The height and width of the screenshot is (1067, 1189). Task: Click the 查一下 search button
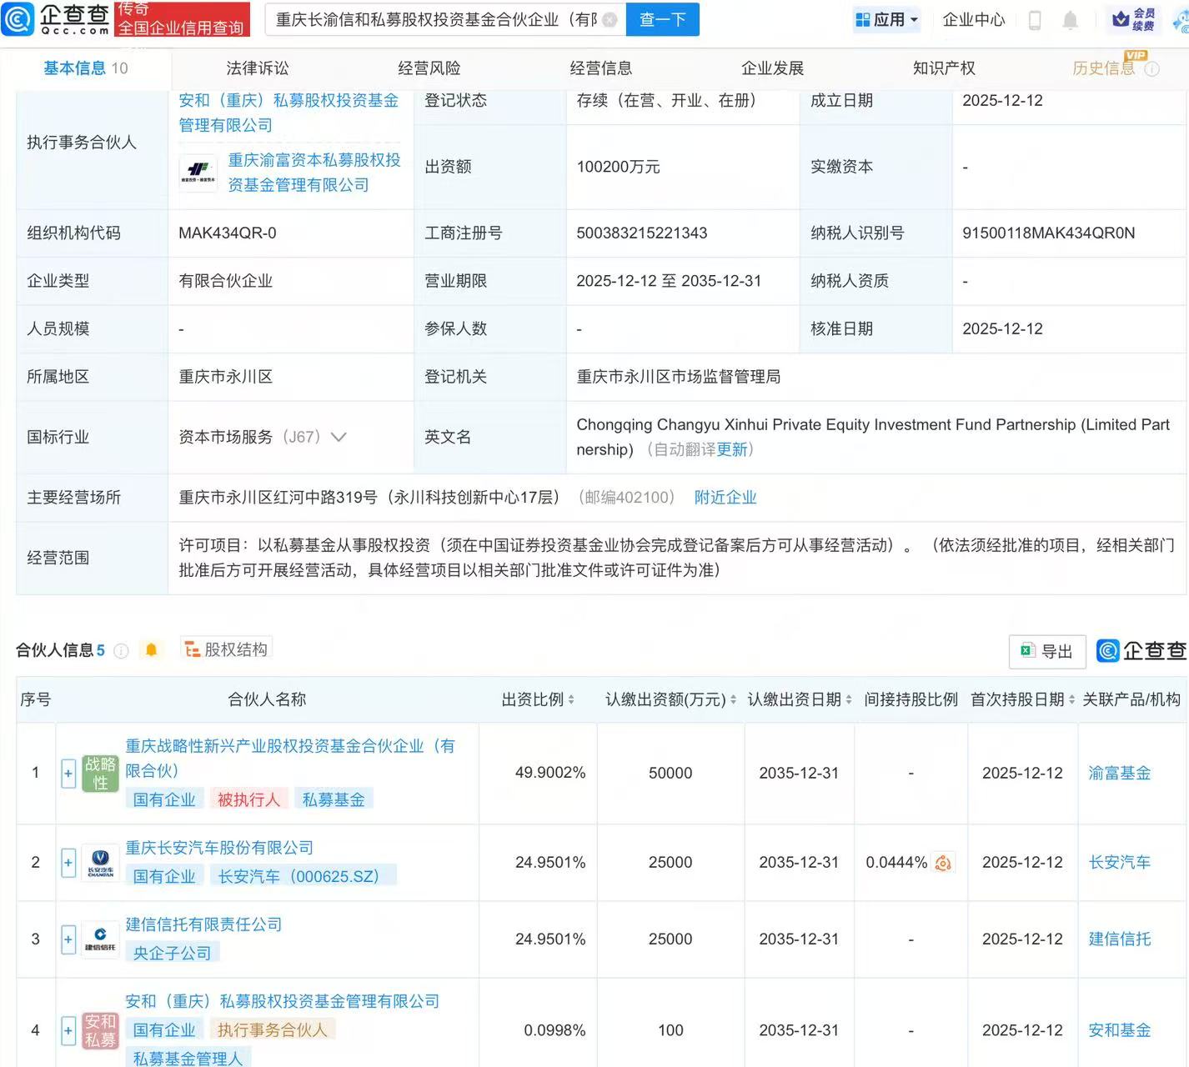(662, 19)
